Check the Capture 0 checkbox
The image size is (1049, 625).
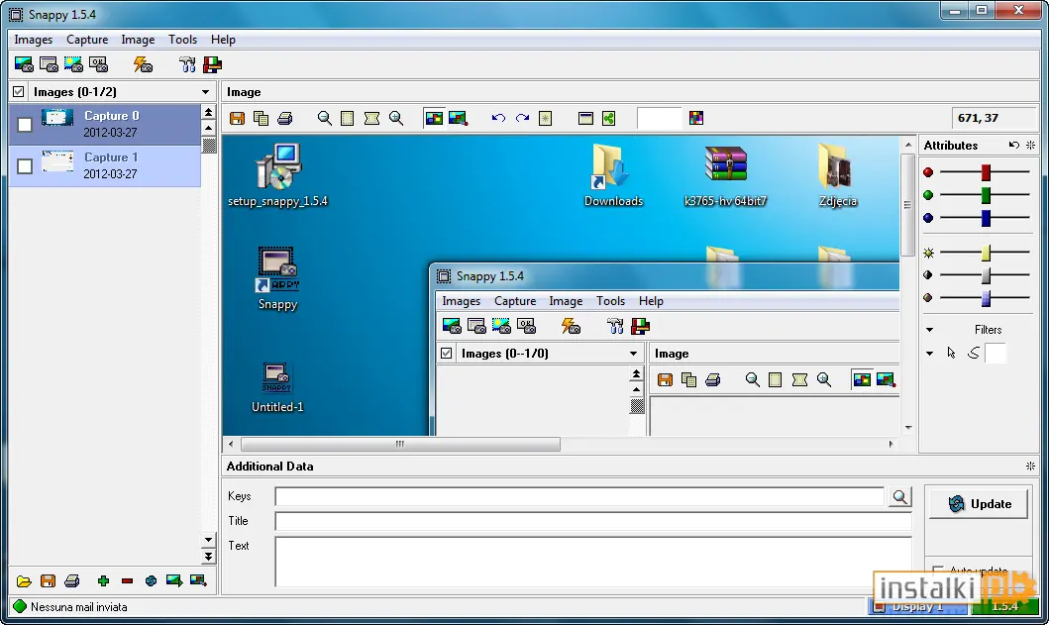click(25, 125)
